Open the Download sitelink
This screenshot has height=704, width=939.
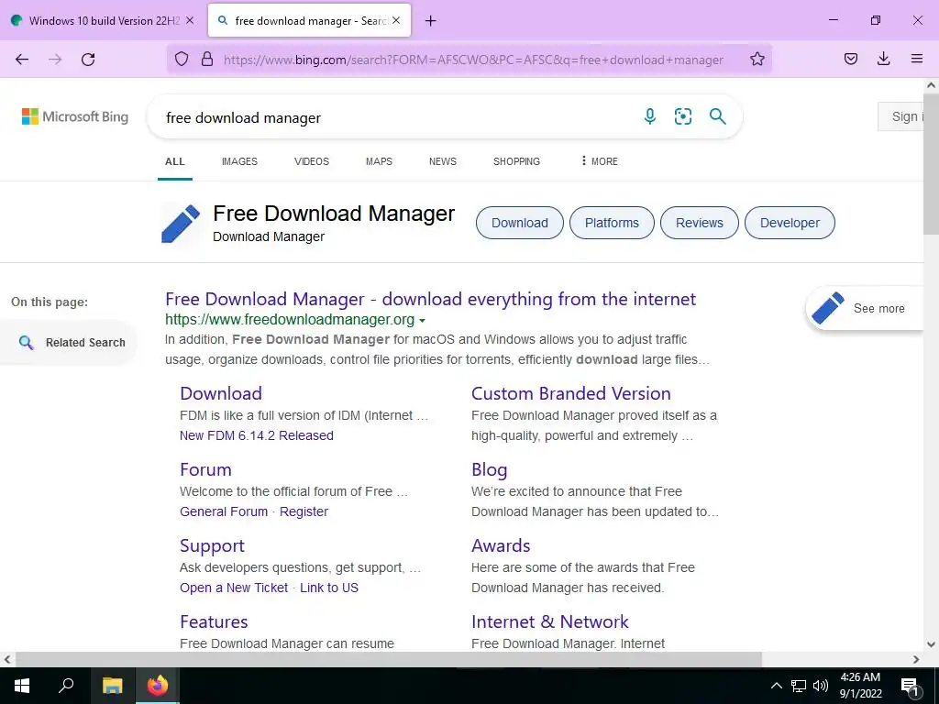(221, 393)
